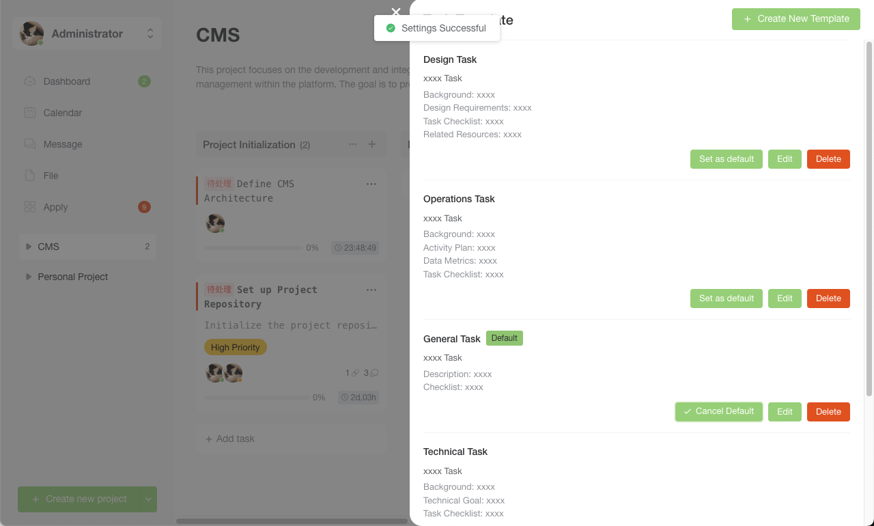Cancel default on General Task template

[x=719, y=411]
